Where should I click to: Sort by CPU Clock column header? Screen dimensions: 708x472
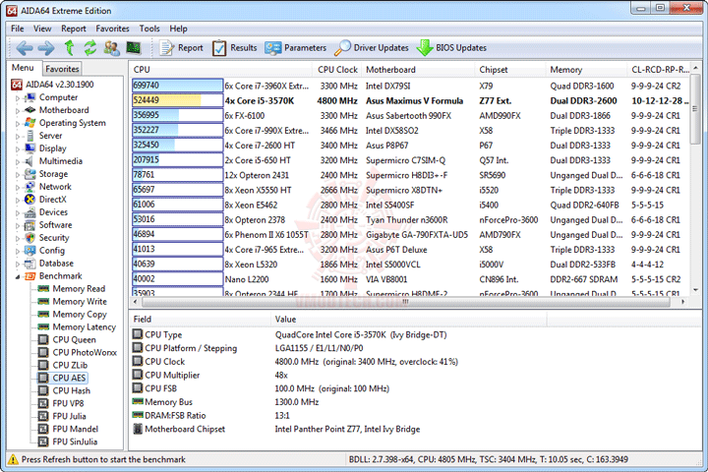coord(337,70)
